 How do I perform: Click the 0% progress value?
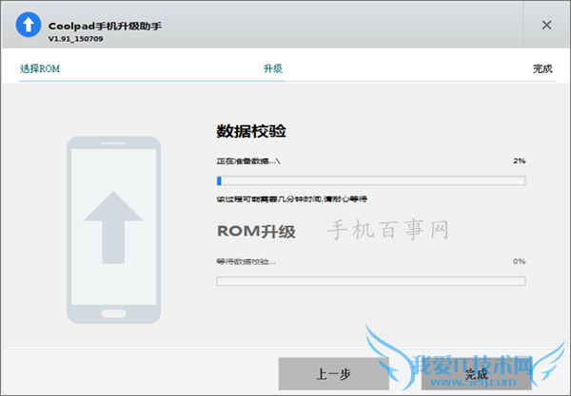click(520, 261)
